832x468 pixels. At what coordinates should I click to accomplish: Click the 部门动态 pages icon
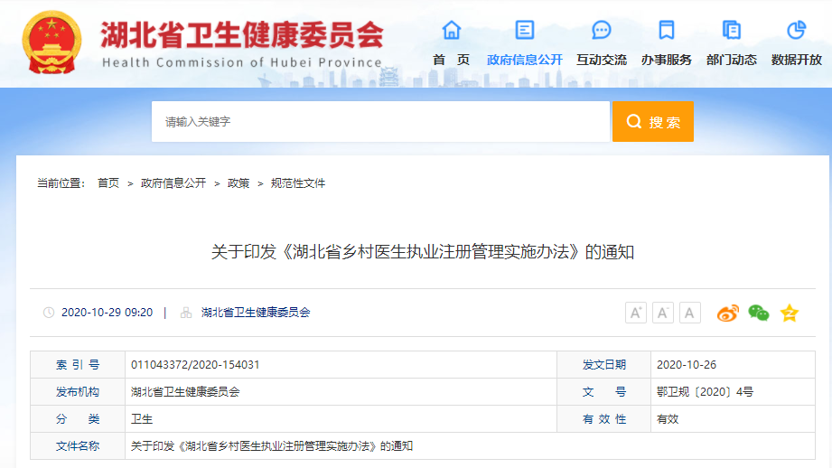tap(732, 31)
